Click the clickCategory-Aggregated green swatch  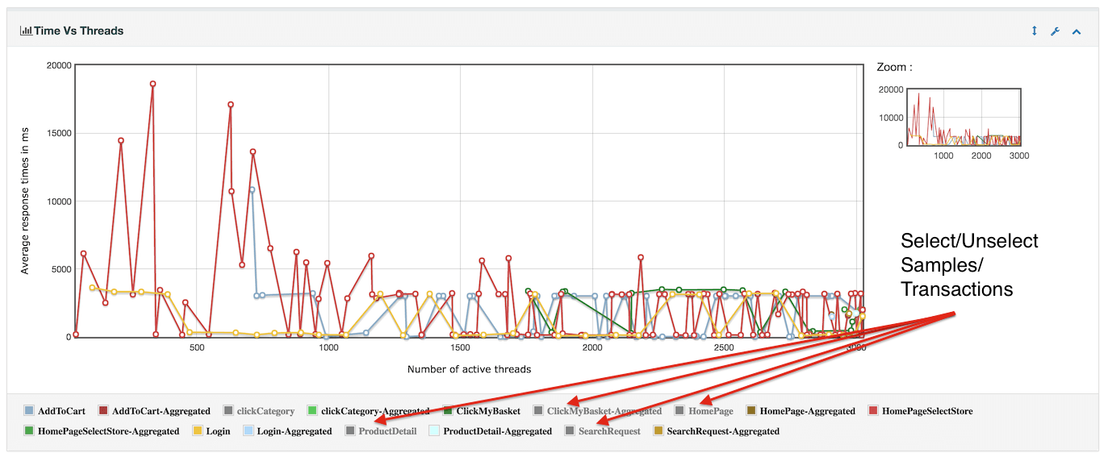pyautogui.click(x=312, y=411)
